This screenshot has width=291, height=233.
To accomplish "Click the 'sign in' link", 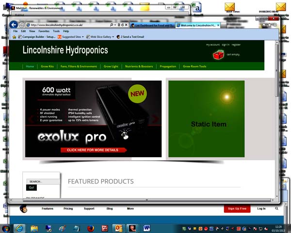I will pos(226,45).
